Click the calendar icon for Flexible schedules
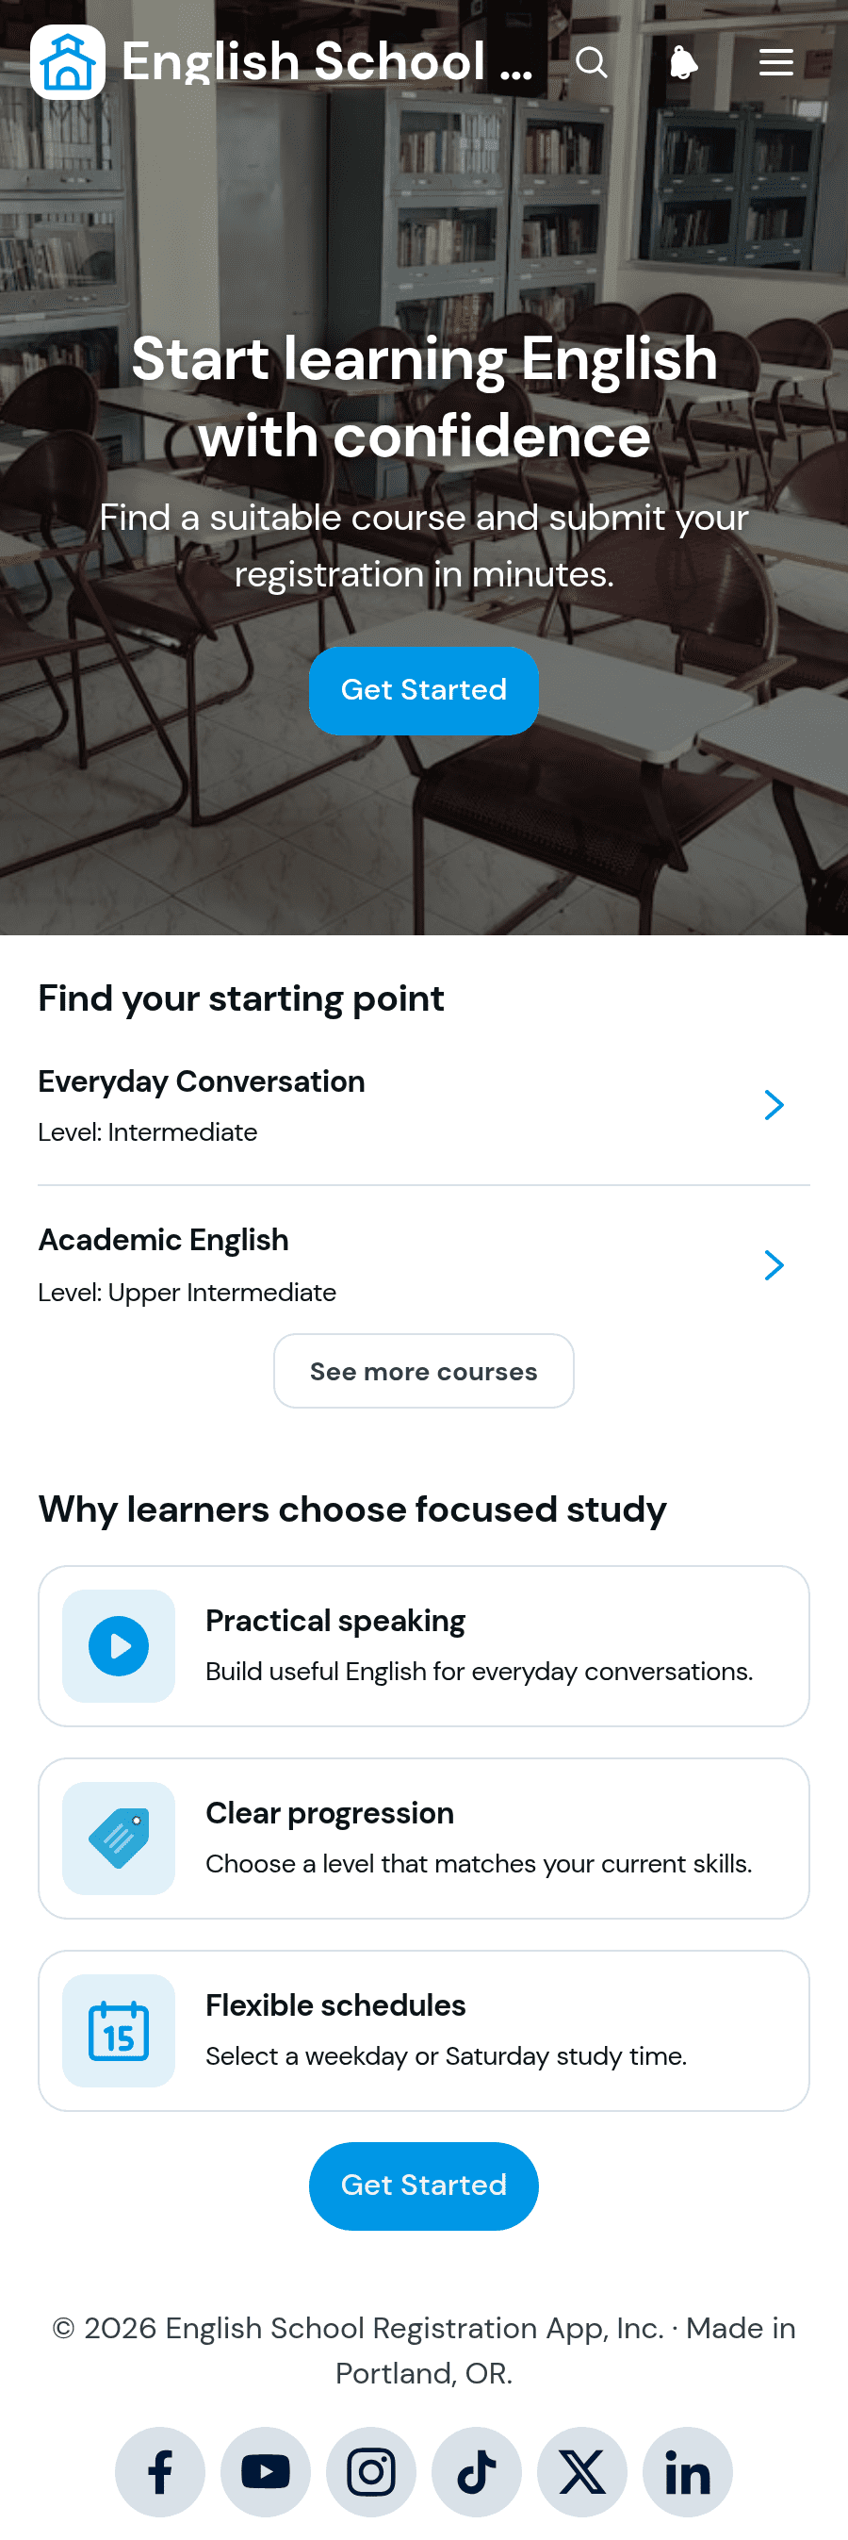 coord(118,2030)
